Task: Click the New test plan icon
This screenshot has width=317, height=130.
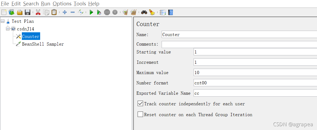Action: (x=4, y=12)
